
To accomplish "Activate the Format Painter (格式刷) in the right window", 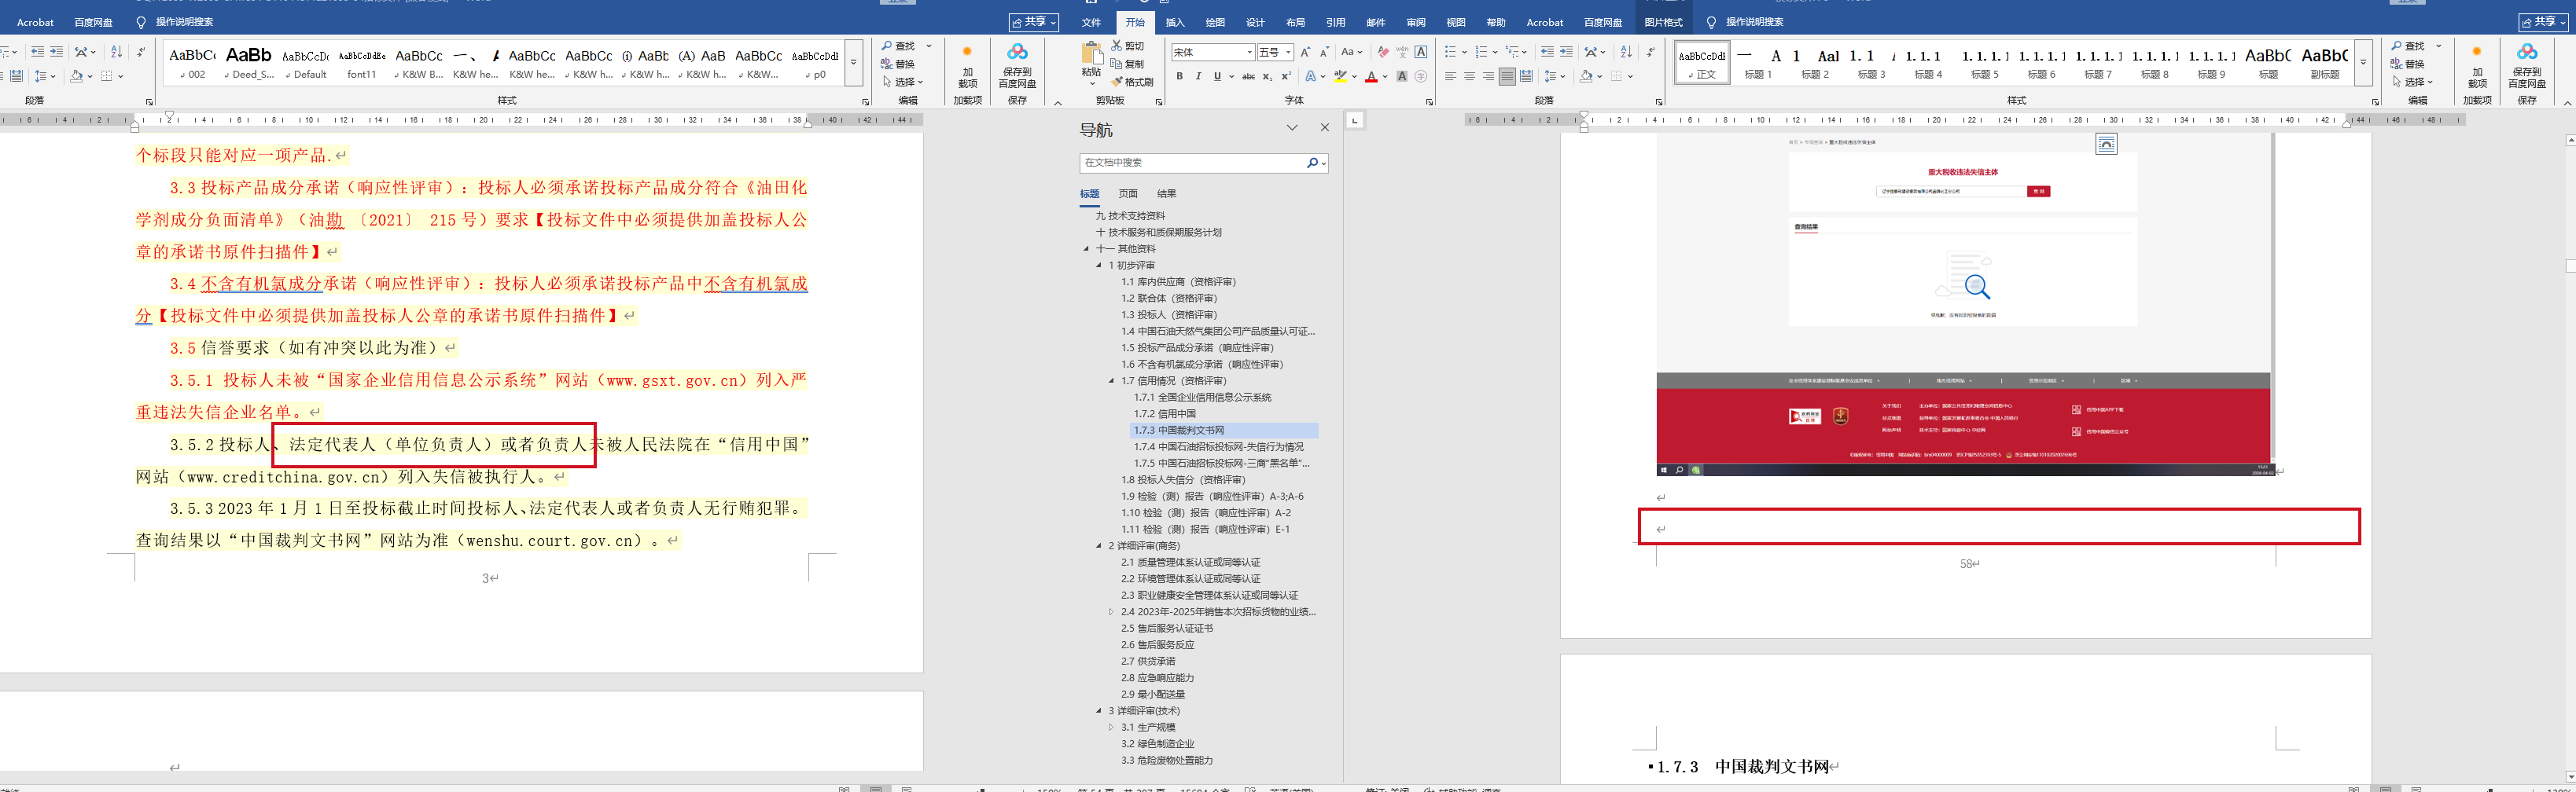I will click(x=1131, y=82).
